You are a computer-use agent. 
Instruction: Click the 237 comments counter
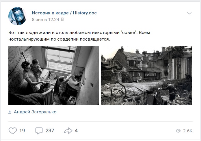click(50, 131)
